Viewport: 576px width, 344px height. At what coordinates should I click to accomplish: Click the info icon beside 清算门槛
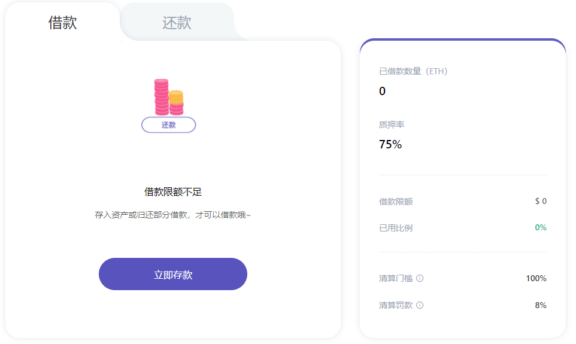pos(420,278)
